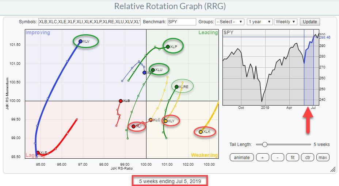This screenshot has width=339, height=186.
Task: Select the XLE data point
Action: tap(38, 153)
